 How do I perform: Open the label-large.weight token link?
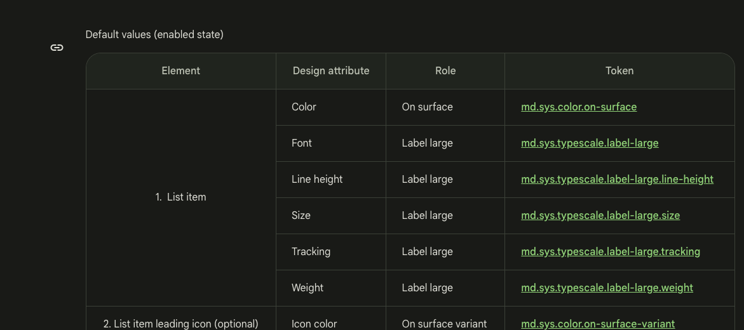click(607, 288)
